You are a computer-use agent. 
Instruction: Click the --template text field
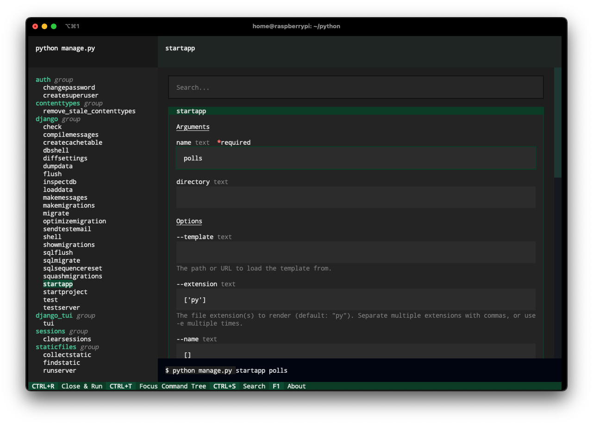[x=356, y=253]
